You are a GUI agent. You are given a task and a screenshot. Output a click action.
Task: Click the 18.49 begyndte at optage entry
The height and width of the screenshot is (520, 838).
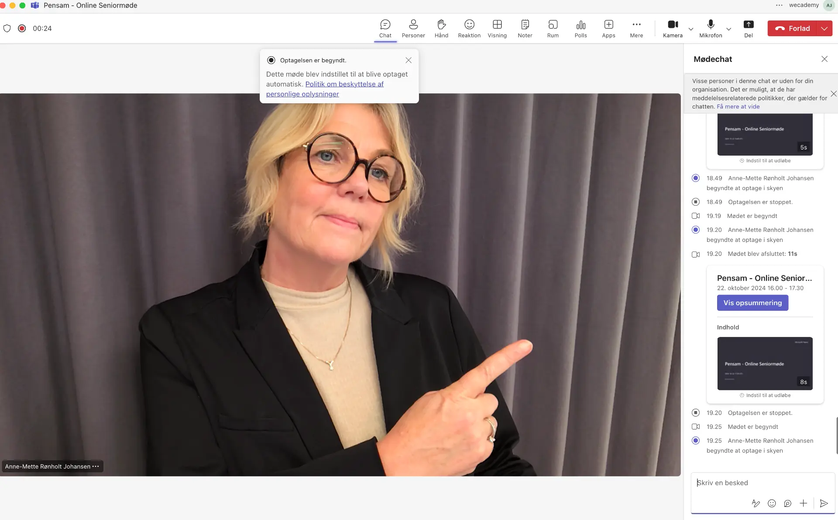click(x=760, y=183)
